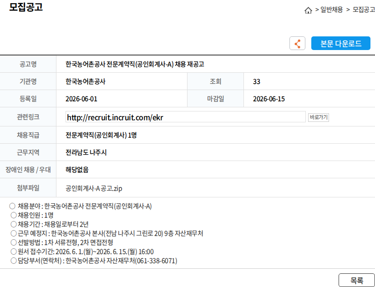Open 일반채용 in the breadcrumb
The height and width of the screenshot is (287, 375).
click(331, 10)
